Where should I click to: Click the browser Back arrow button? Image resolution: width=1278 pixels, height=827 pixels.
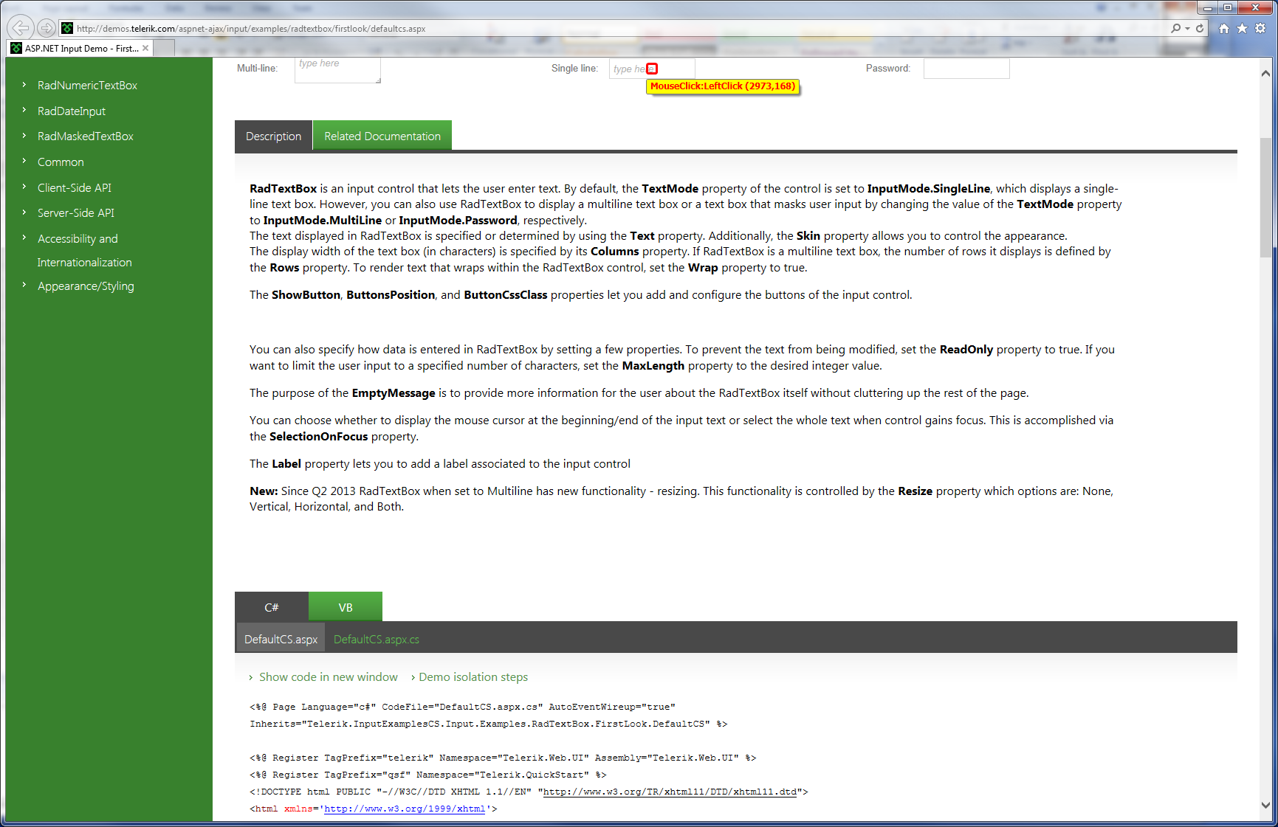coord(21,28)
